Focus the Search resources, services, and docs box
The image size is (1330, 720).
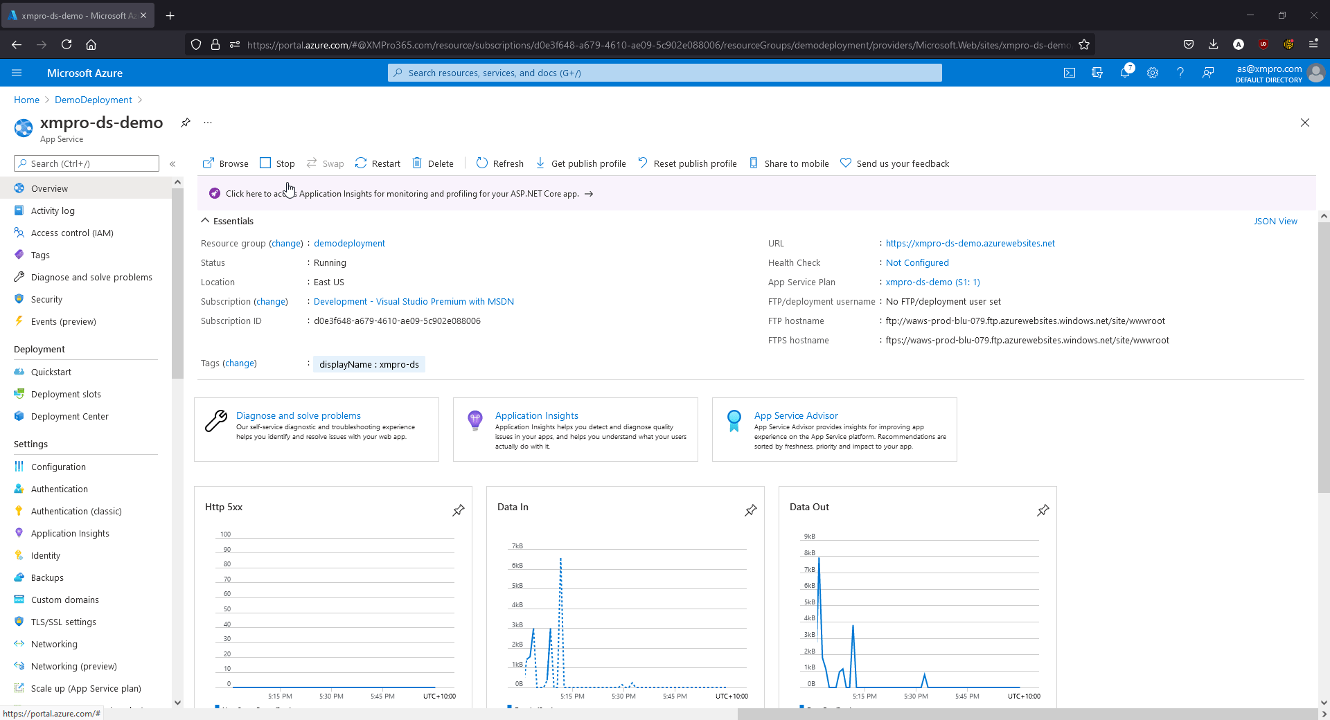(x=665, y=73)
